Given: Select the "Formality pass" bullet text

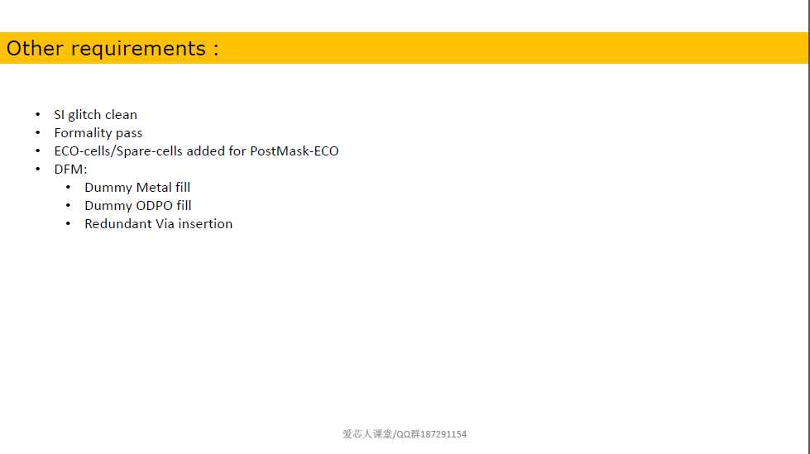Looking at the screenshot, I should (98, 133).
